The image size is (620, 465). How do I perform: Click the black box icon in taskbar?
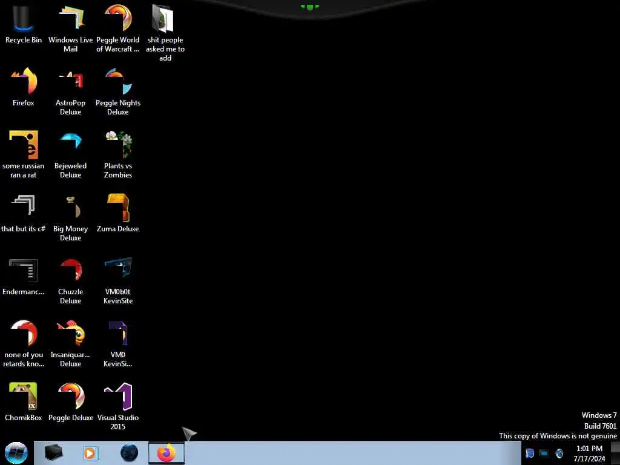coord(53,453)
